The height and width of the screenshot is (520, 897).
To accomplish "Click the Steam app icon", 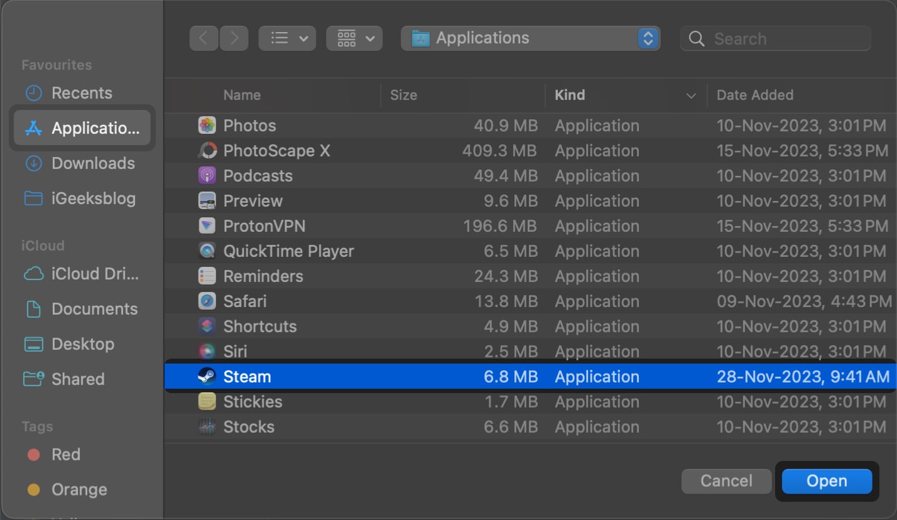I will [x=207, y=377].
